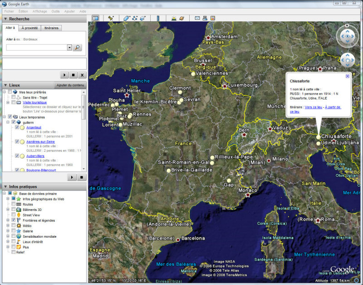Click the Valenciennes placemark dot

(193, 74)
